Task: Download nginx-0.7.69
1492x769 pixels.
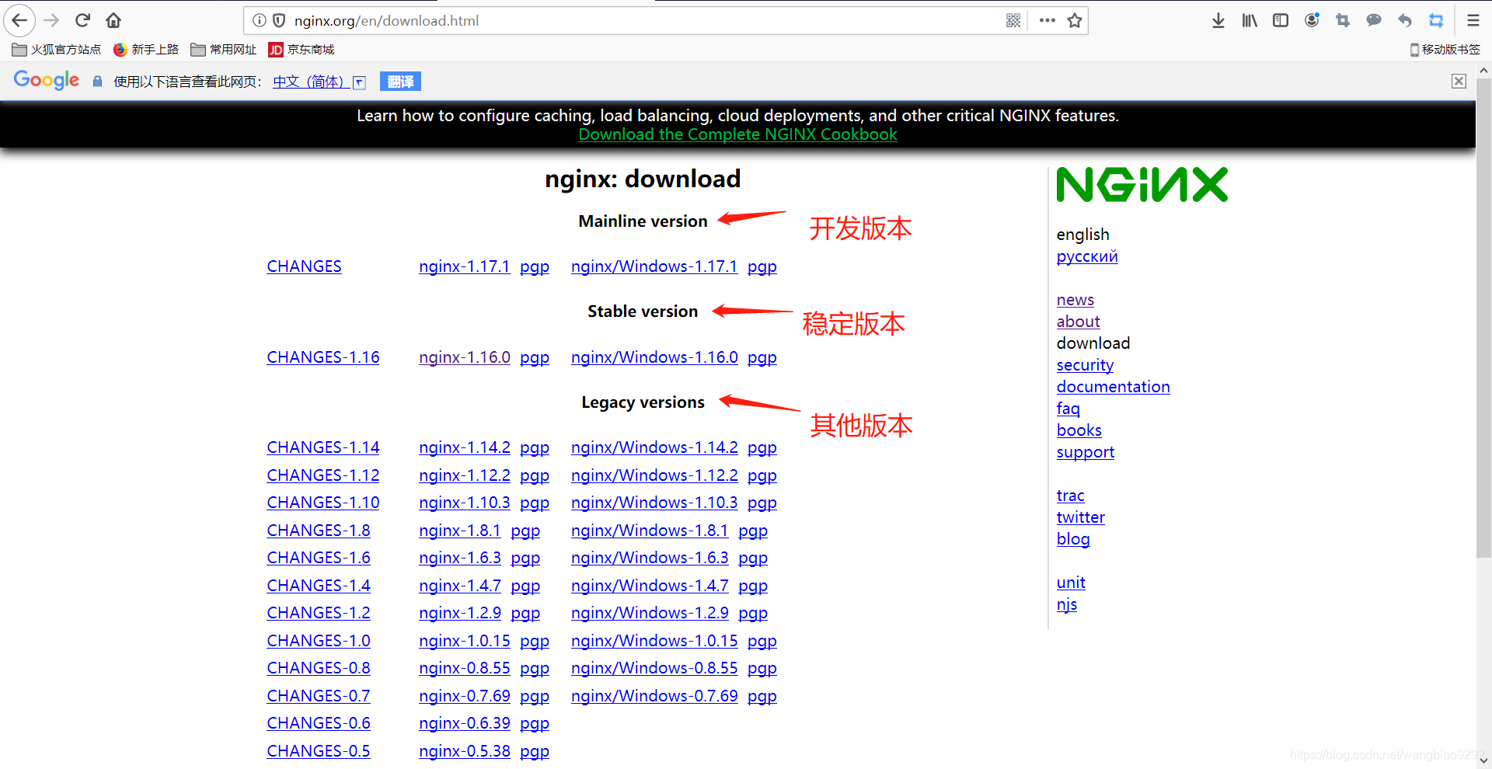Action: point(464,696)
